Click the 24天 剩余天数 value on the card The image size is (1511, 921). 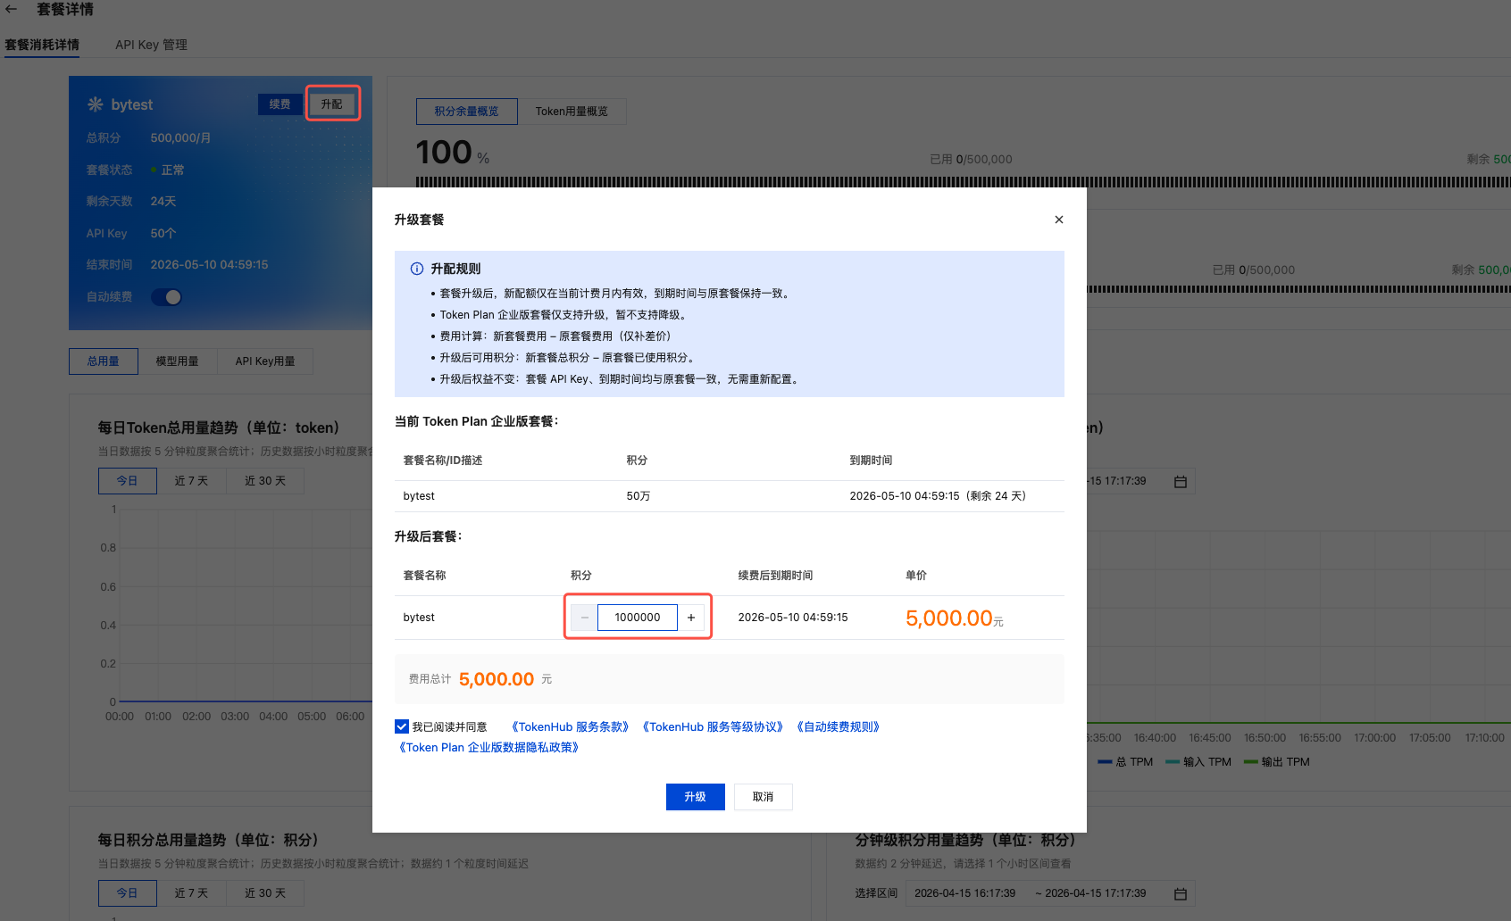[163, 202]
